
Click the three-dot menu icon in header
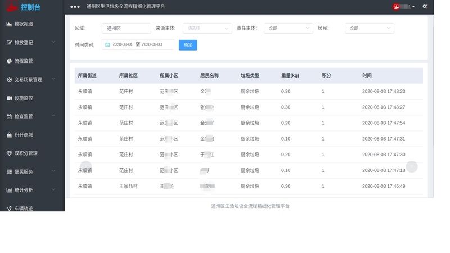click(x=75, y=7)
